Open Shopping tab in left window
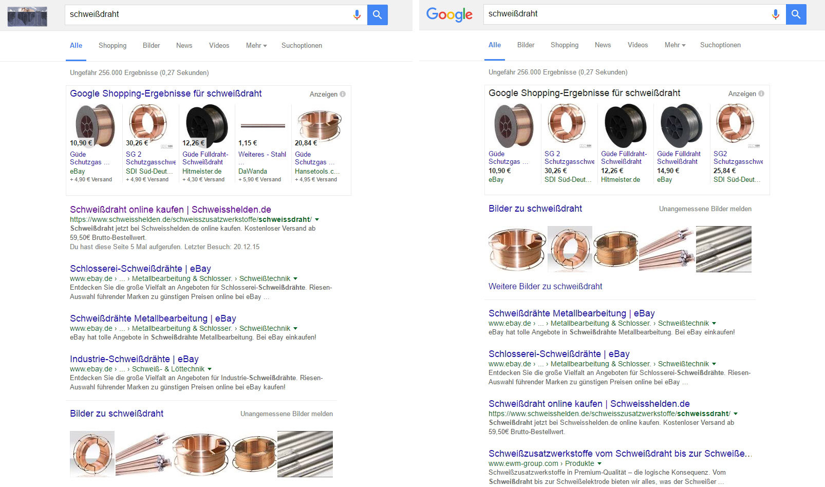The image size is (825, 487). pos(113,46)
